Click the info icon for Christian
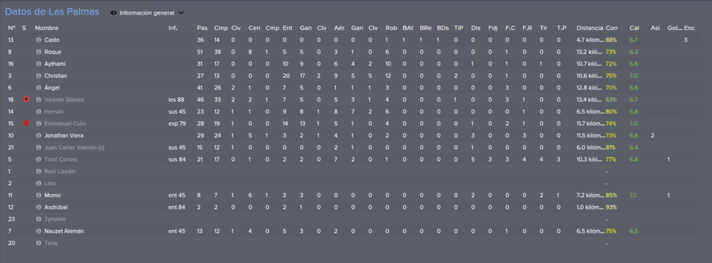Viewport: 712px width, 263px height. point(39,76)
